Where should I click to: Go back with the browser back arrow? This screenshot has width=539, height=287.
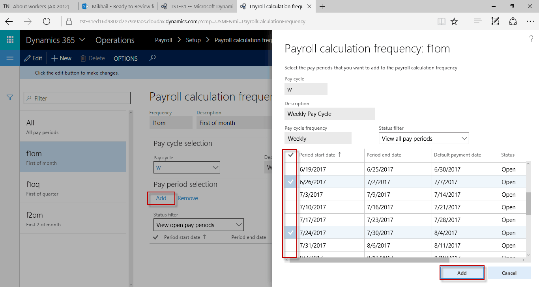(x=9, y=22)
